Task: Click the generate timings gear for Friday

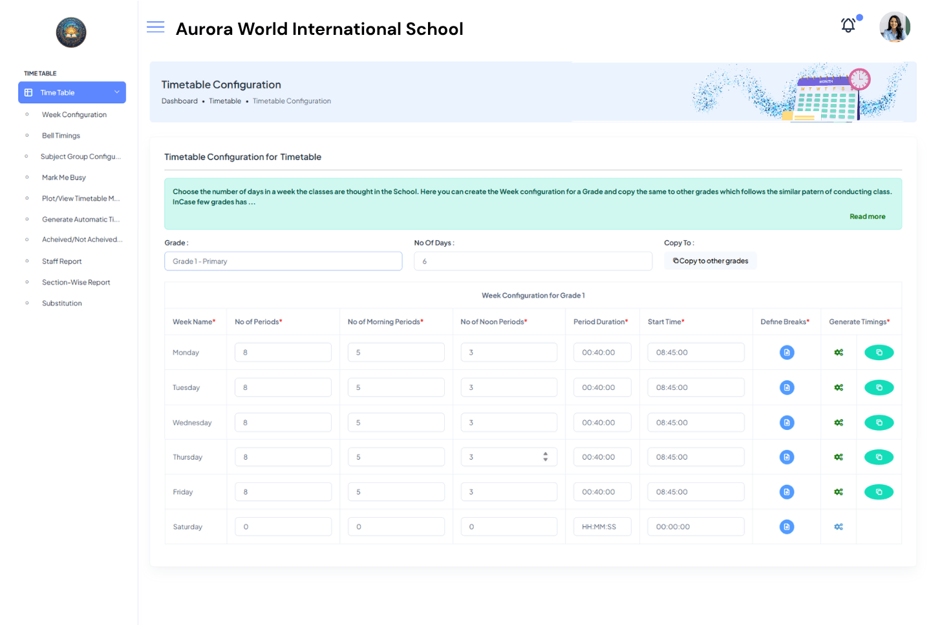Action: (x=839, y=491)
